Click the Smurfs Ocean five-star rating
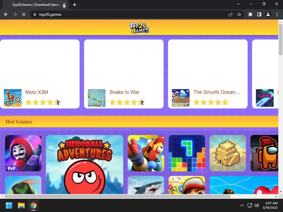This screenshot has height=212, width=283. click(211, 102)
